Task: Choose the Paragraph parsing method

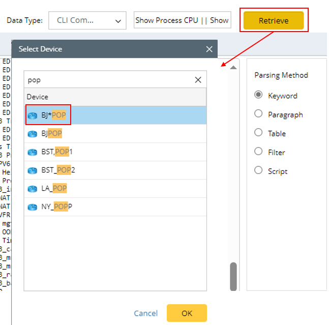Action: pyautogui.click(x=259, y=114)
